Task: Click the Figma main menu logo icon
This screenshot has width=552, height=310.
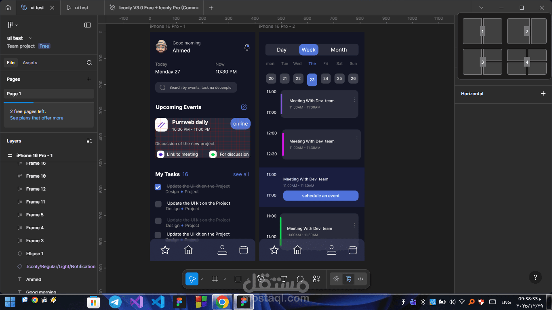Action: [10, 25]
